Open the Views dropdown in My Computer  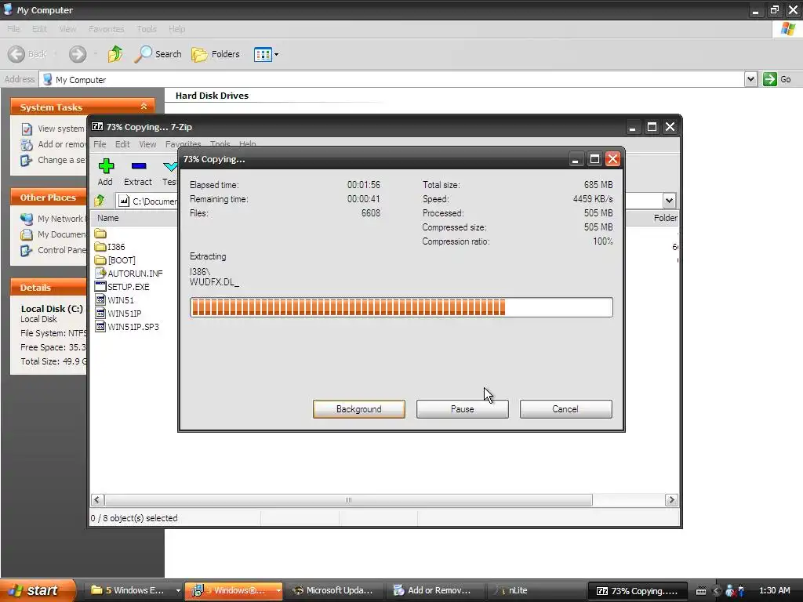tap(267, 54)
